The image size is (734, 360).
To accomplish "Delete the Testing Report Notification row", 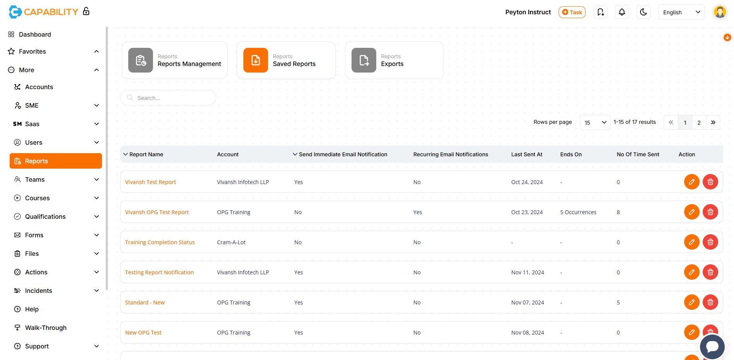I will pyautogui.click(x=710, y=272).
